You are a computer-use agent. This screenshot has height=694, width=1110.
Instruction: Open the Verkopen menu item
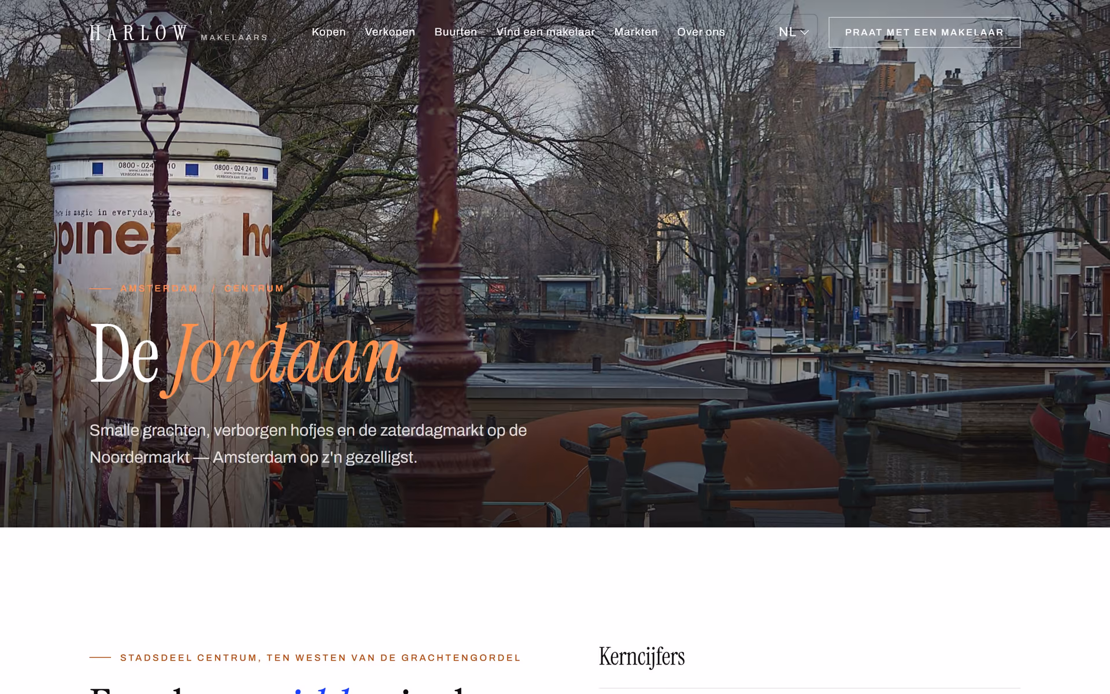[x=390, y=32]
